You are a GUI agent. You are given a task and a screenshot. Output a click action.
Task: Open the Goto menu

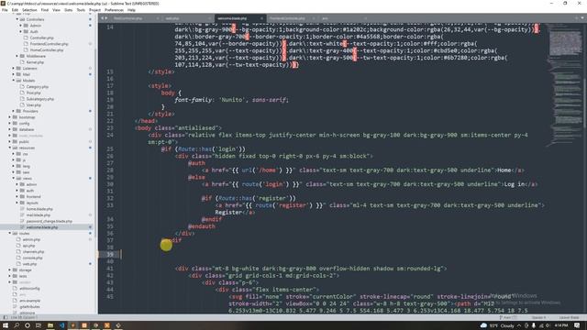tap(68, 10)
